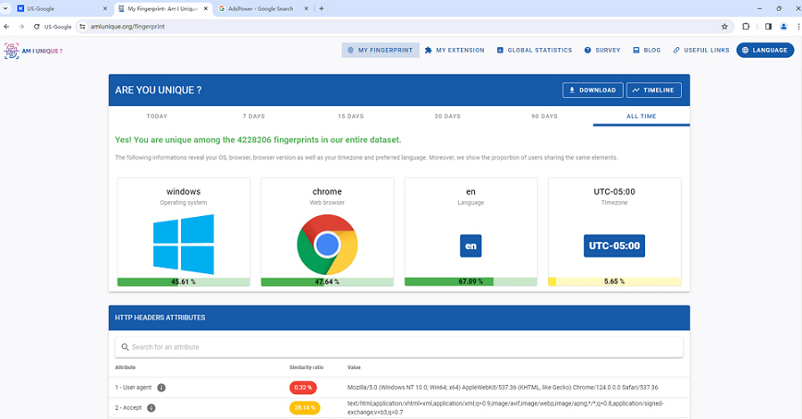Click the 47.64 % Chrome progress bar
802x419 pixels.
327,282
